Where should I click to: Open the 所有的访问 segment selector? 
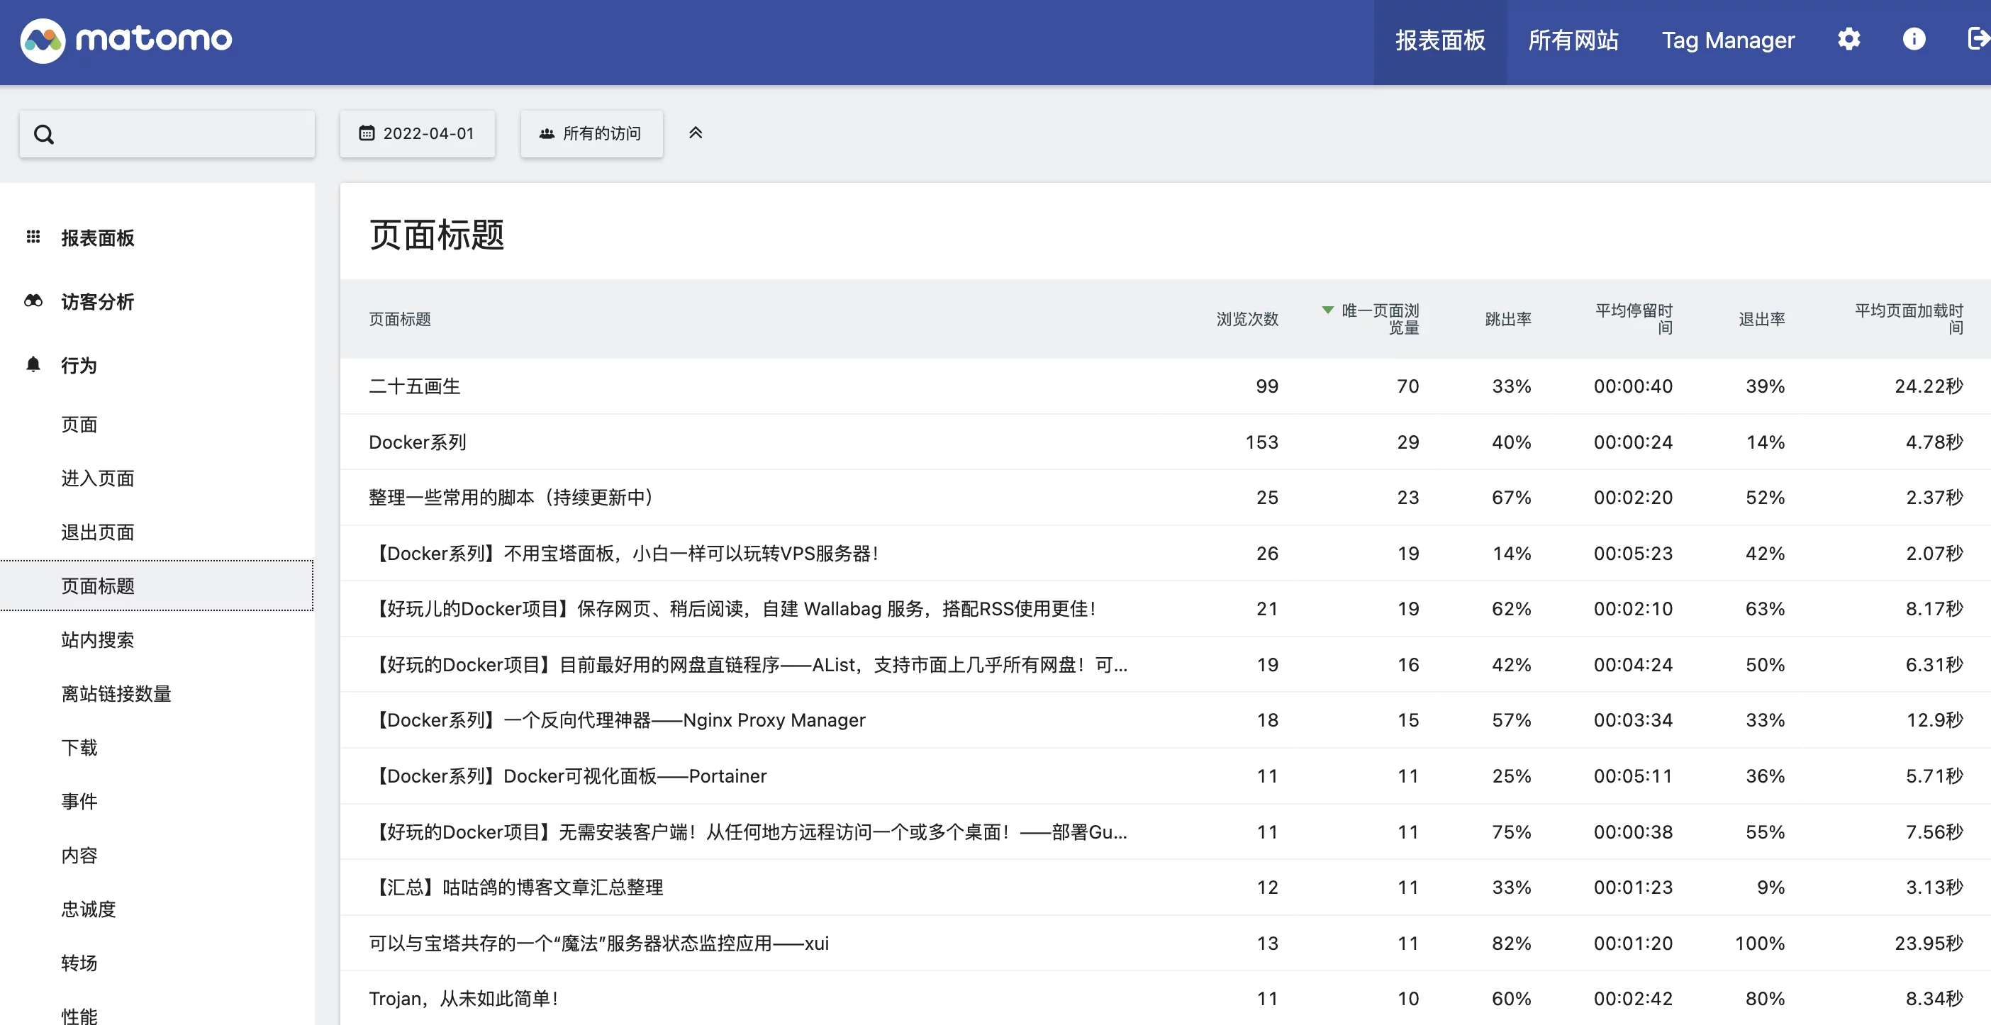pyautogui.click(x=591, y=133)
